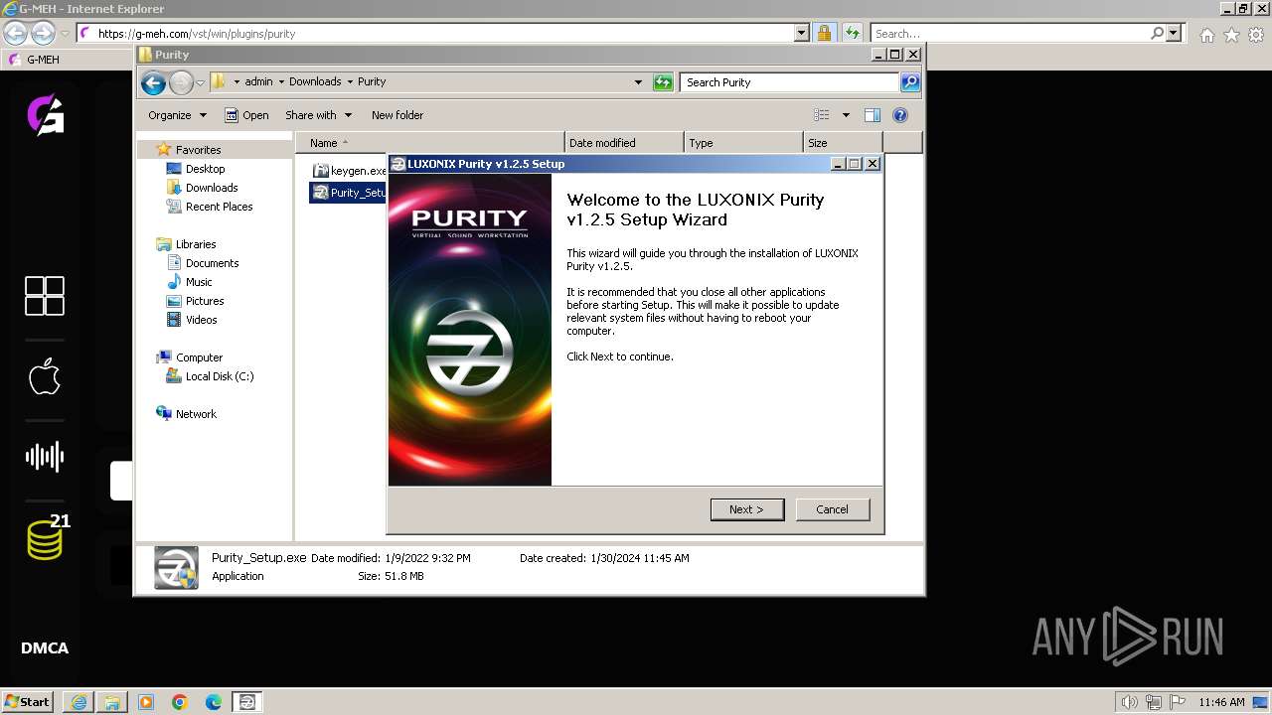The image size is (1272, 715).
Task: Open the Explorer recent locations dropdown
Action: (x=200, y=82)
